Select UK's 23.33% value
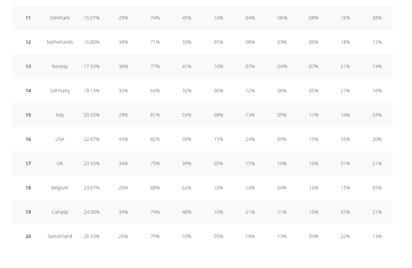The width and height of the screenshot is (412, 268). (91, 164)
